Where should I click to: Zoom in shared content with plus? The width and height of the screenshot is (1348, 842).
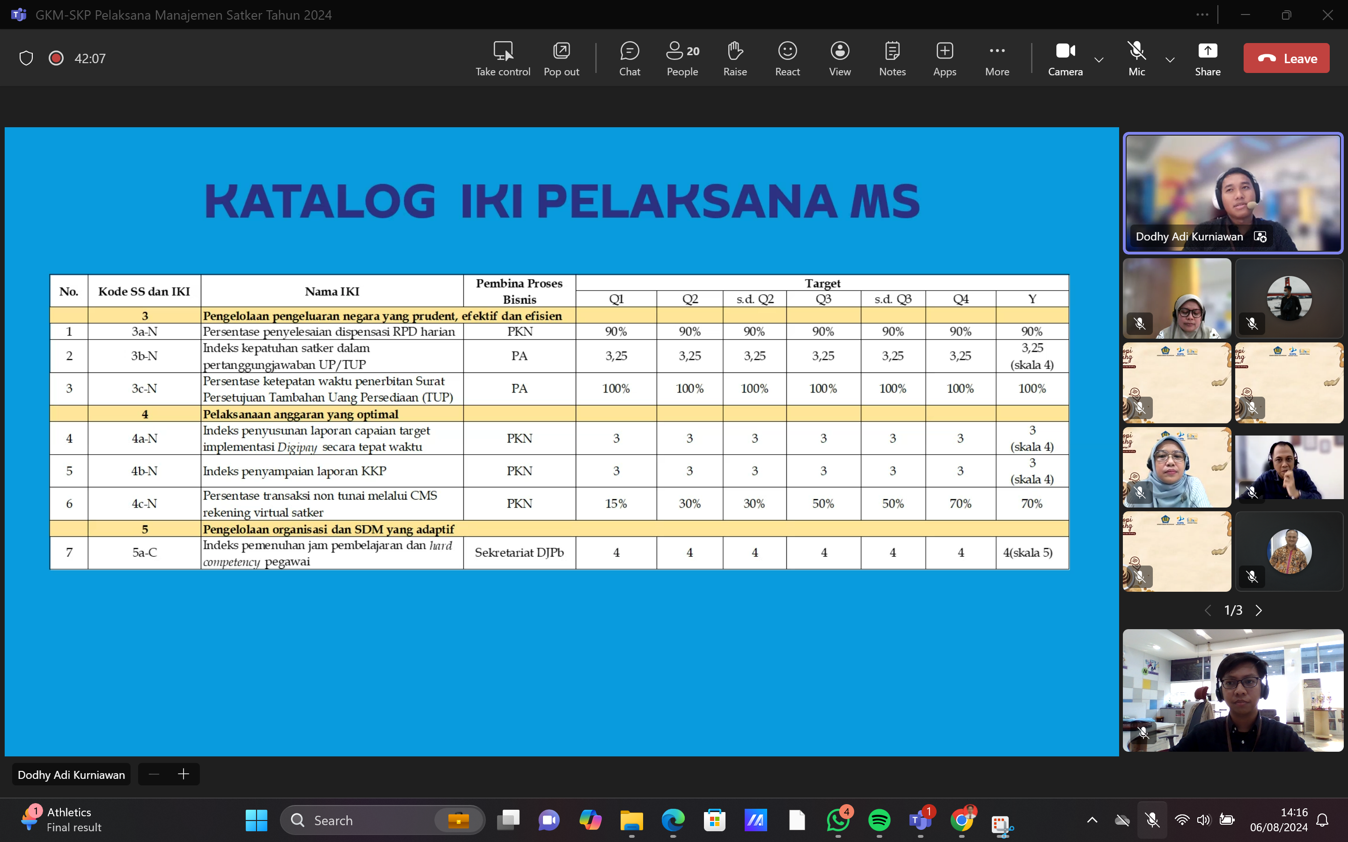coord(183,774)
